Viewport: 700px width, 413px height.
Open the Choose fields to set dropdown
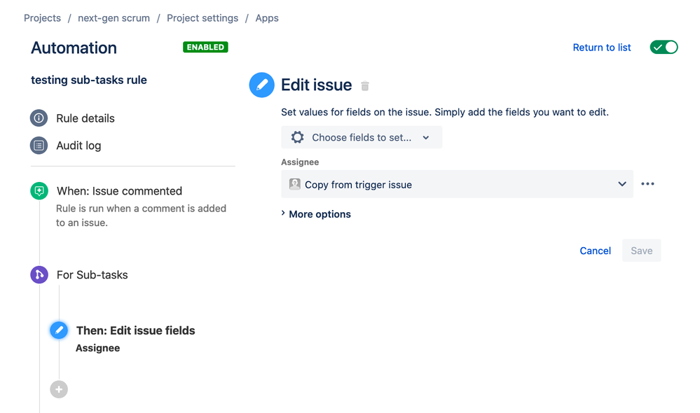pos(362,137)
